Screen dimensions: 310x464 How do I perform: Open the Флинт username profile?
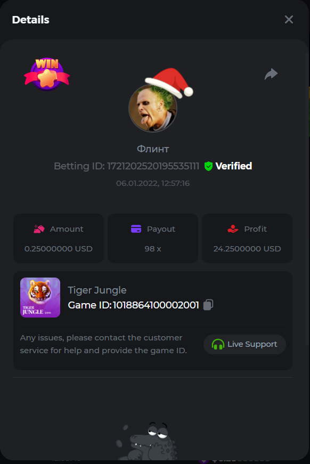coord(153,149)
